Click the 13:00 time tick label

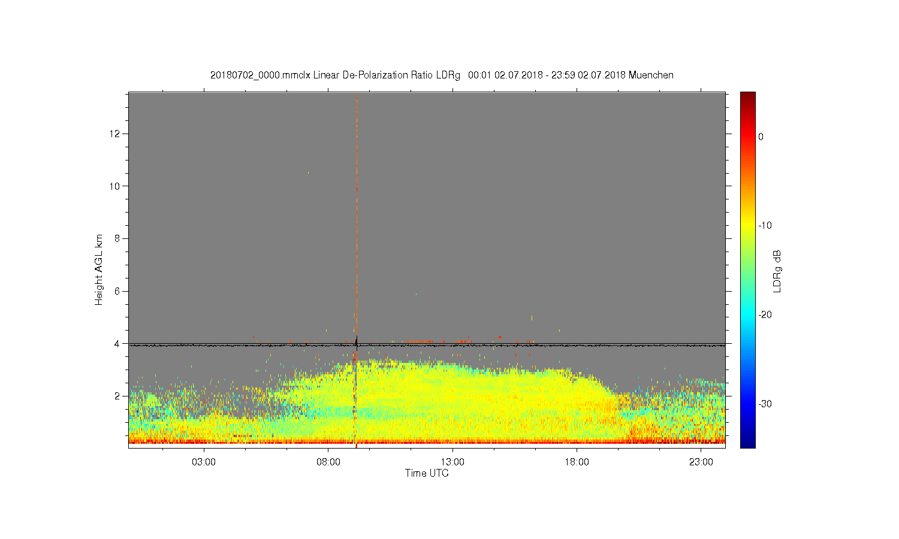coord(452,462)
